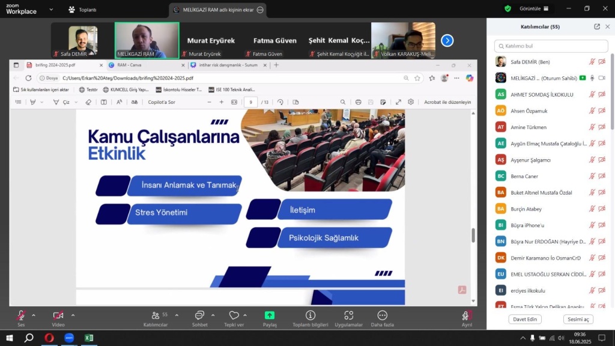Turn on camera with Video button
The height and width of the screenshot is (346, 615).
[58, 316]
